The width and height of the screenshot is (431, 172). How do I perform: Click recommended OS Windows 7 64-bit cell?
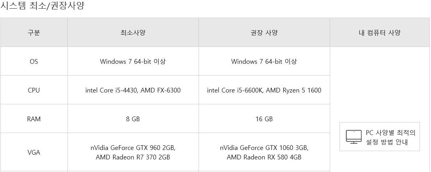coord(264,61)
